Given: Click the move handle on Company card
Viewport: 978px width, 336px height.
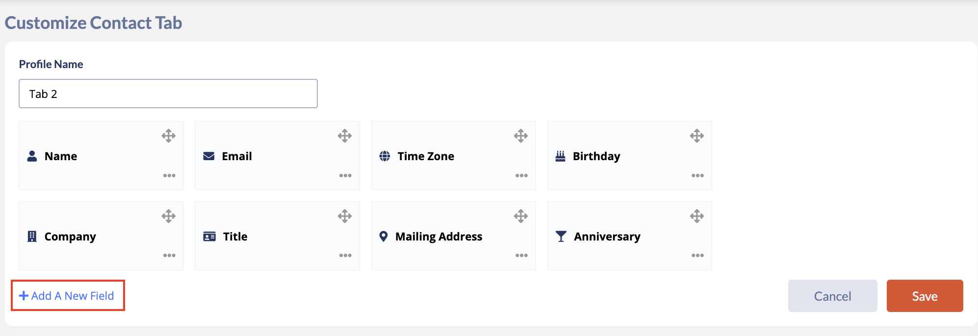Looking at the screenshot, I should [x=169, y=216].
